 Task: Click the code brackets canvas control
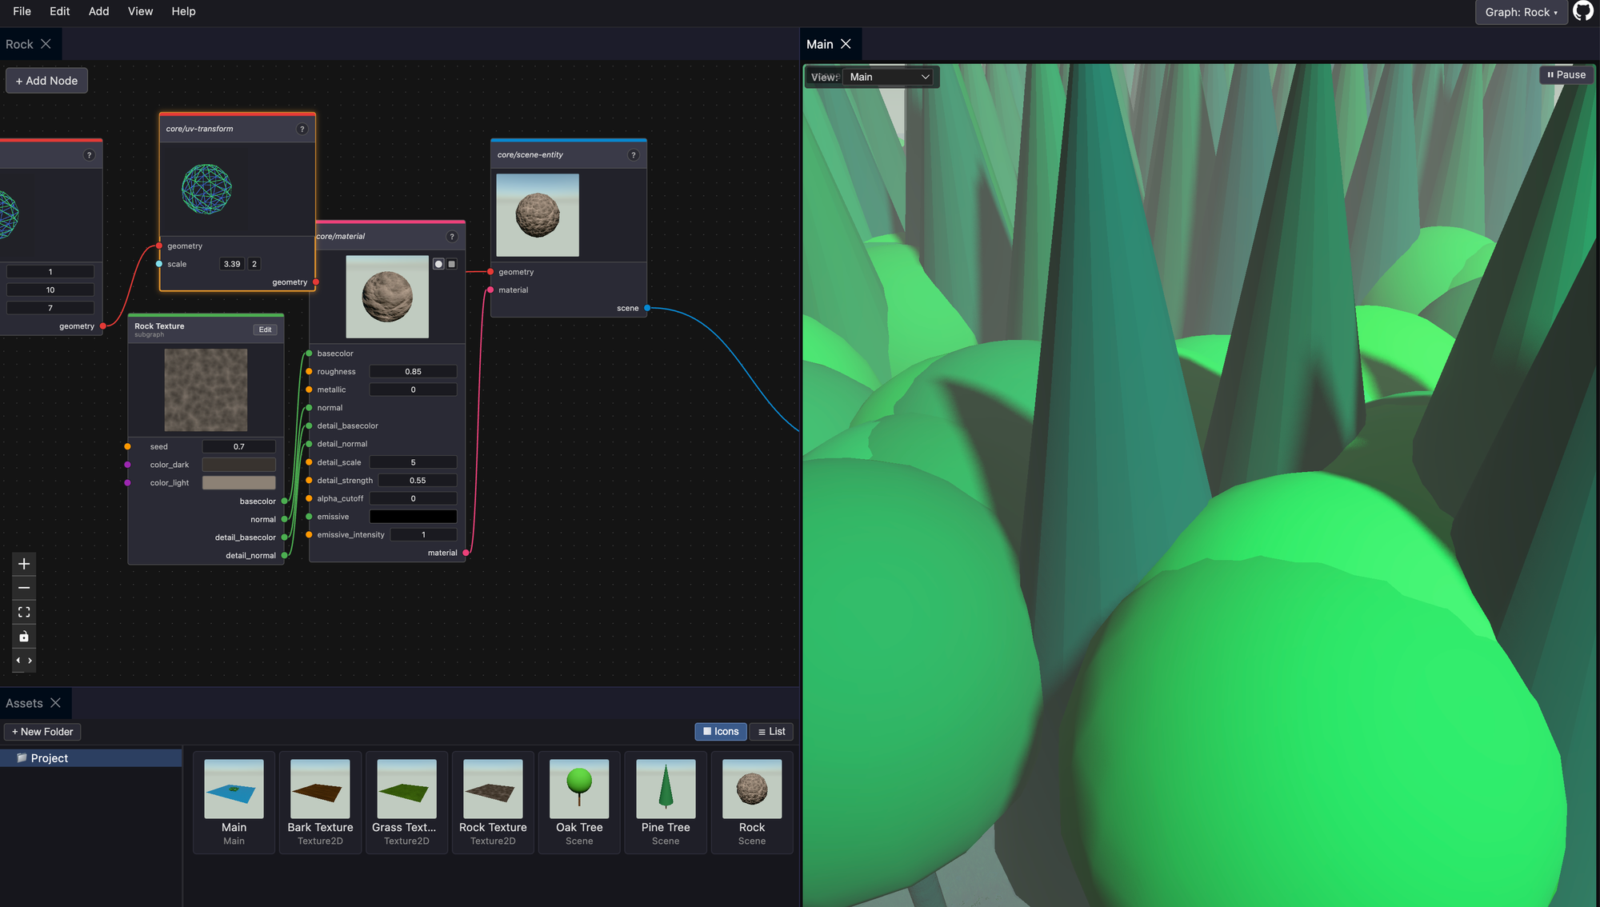(24, 661)
